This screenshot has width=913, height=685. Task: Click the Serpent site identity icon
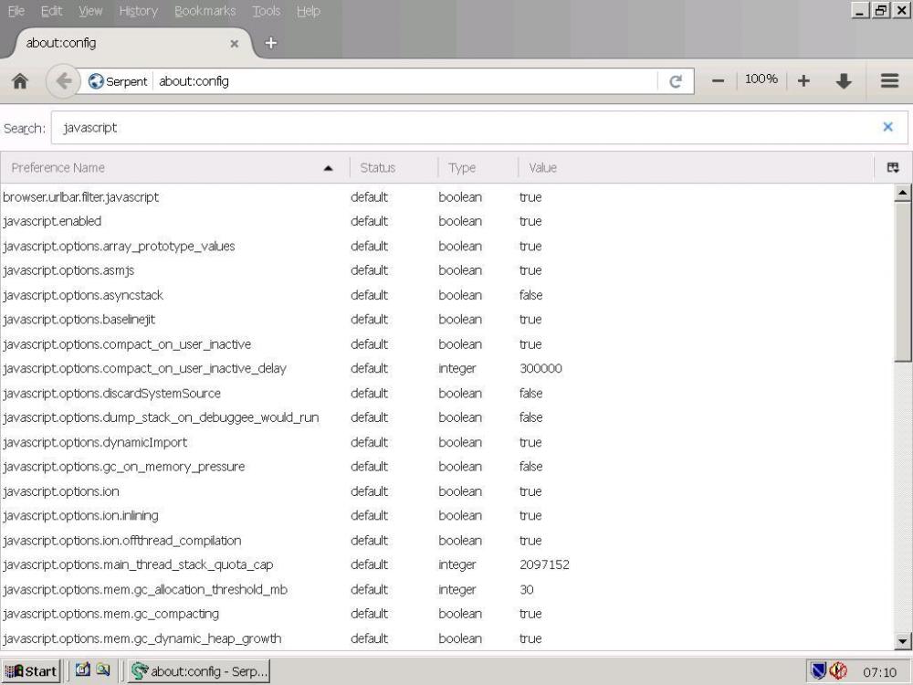click(x=95, y=80)
